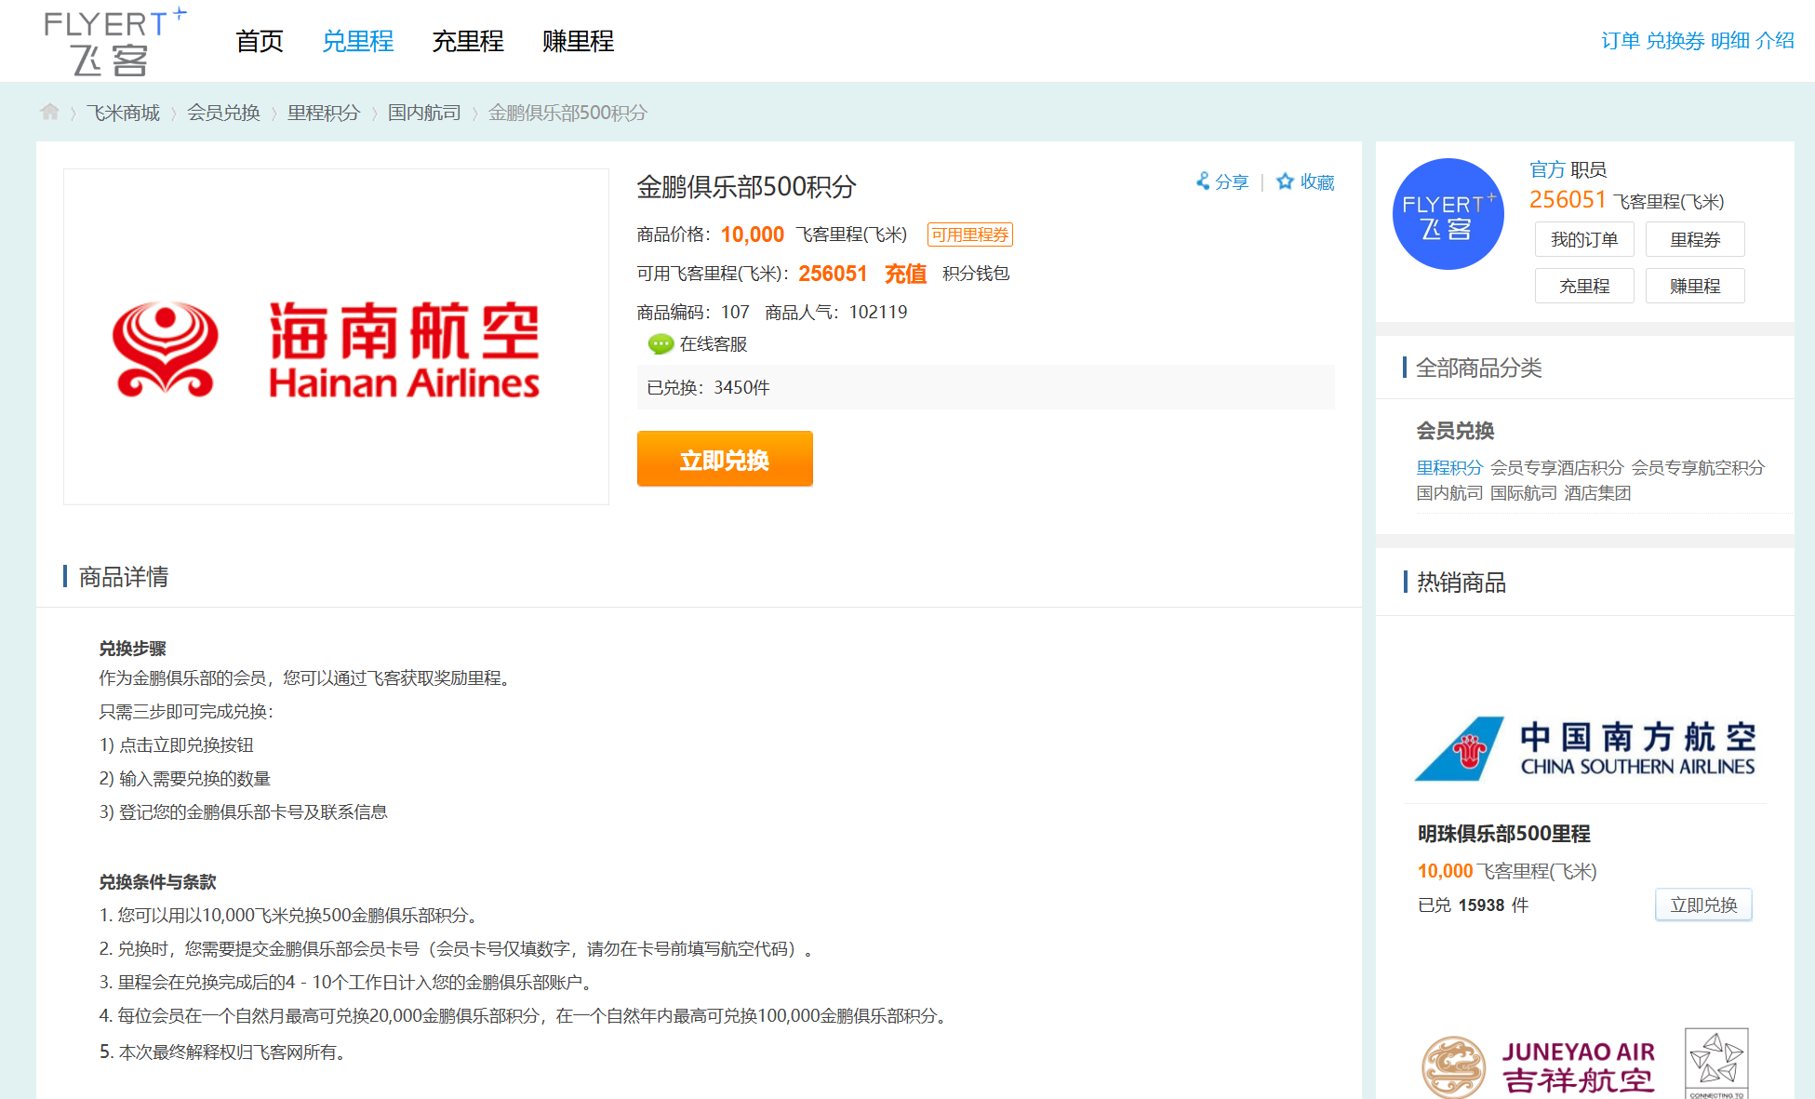Click 兑换条件与条款 heading
Viewport: 1815px width, 1099px height.
point(157,882)
